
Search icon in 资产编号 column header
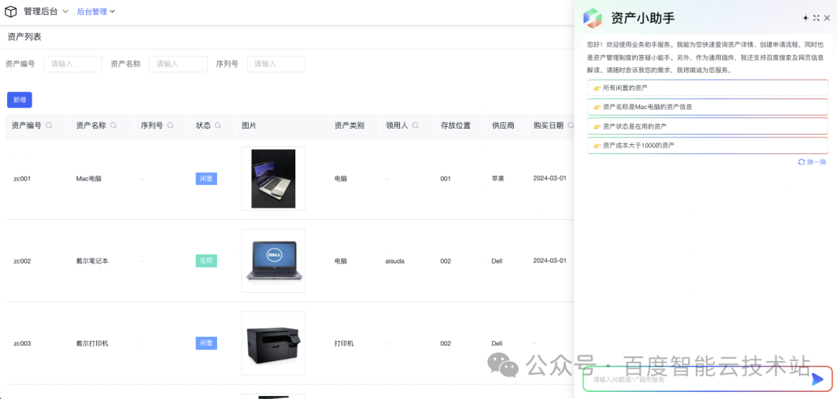click(49, 126)
